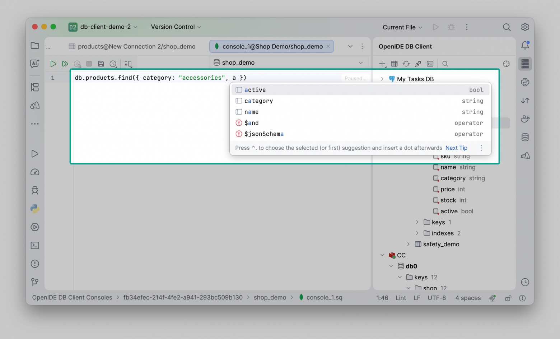
Task: Open the Git tool window icon
Action: [x=35, y=282]
